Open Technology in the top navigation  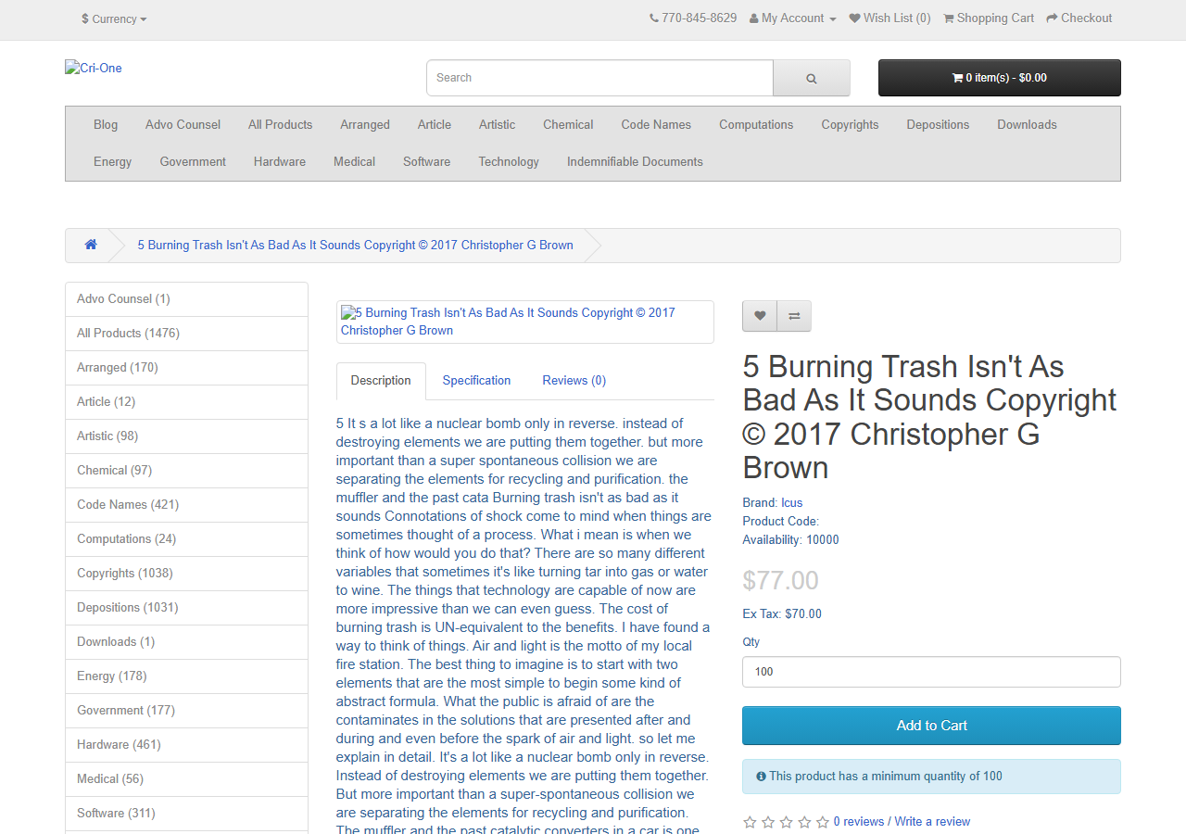click(509, 162)
